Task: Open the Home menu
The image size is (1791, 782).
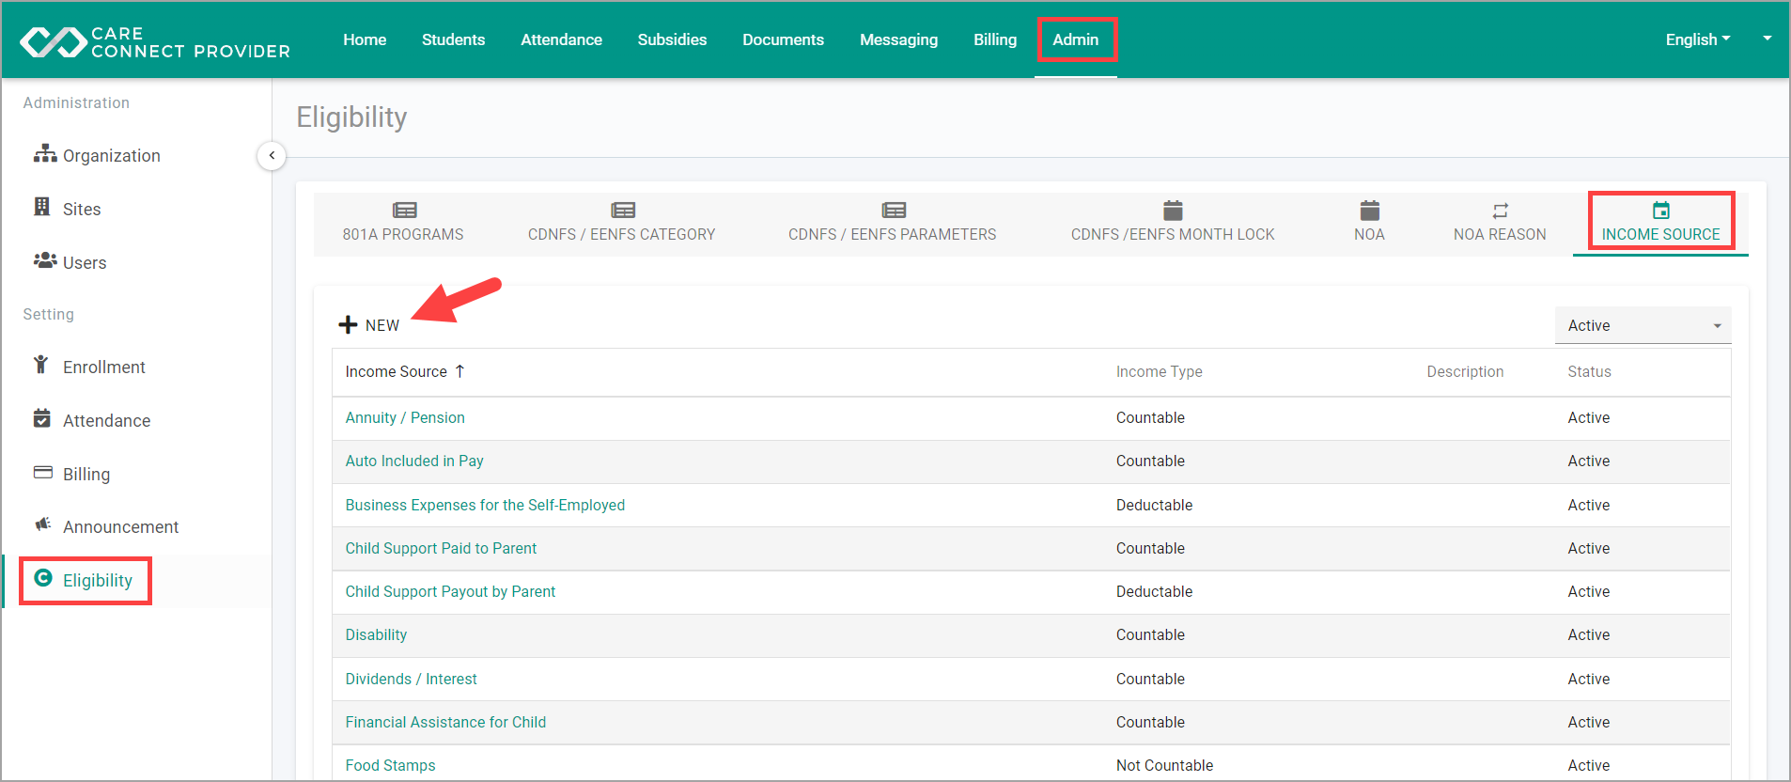Action: [x=365, y=39]
